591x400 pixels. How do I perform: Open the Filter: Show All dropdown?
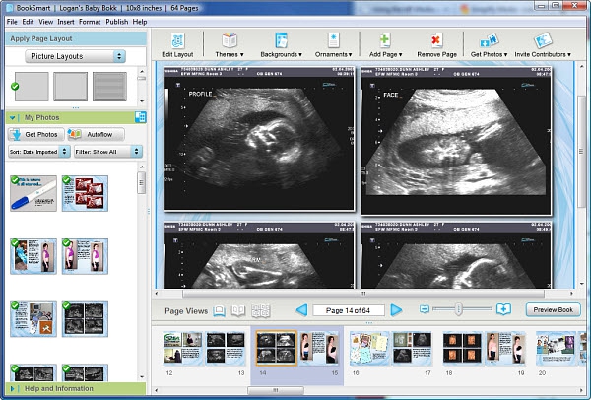point(108,152)
